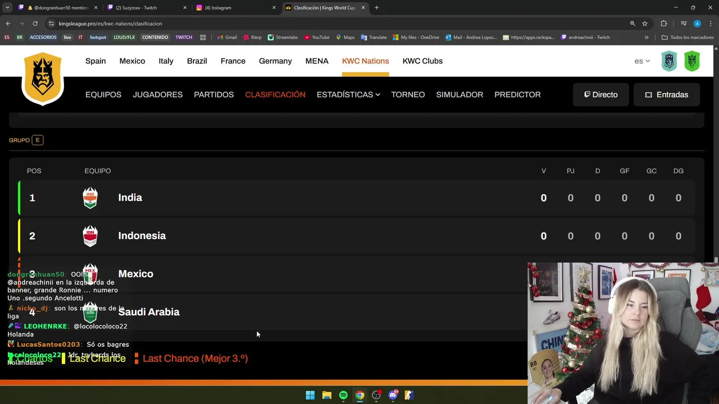Open the Indonesia team badge
The width and height of the screenshot is (719, 404).
pos(90,236)
